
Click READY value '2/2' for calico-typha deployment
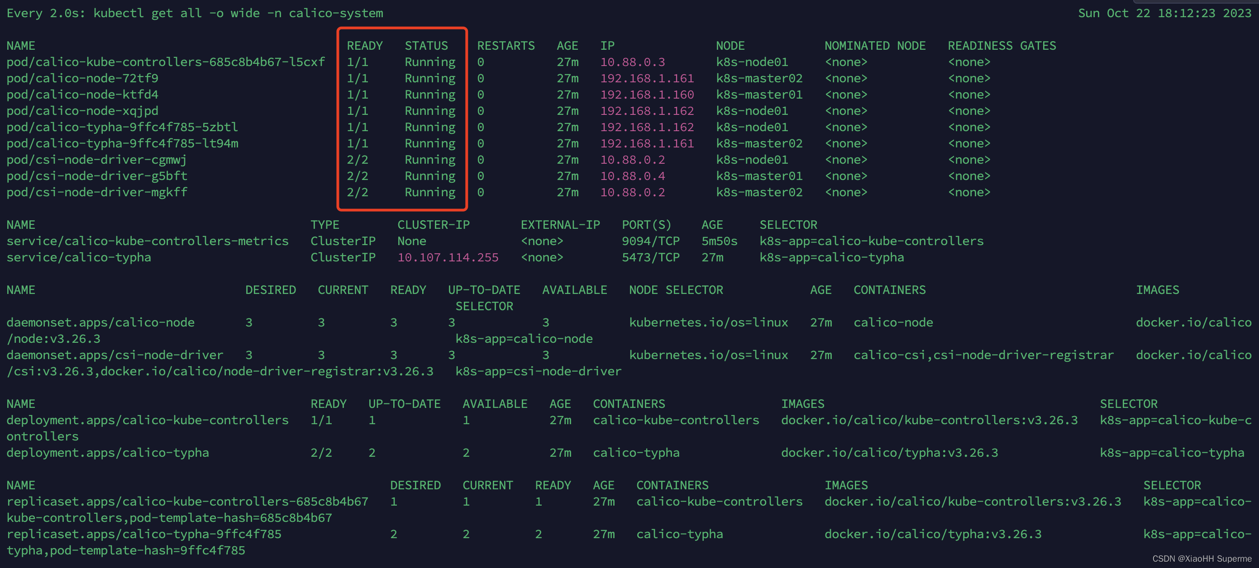coord(321,453)
